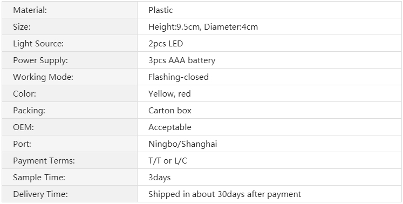Viewport: 403px width, 204px height.
Task: Click the Shipped in about 30days text
Action: tap(196, 194)
